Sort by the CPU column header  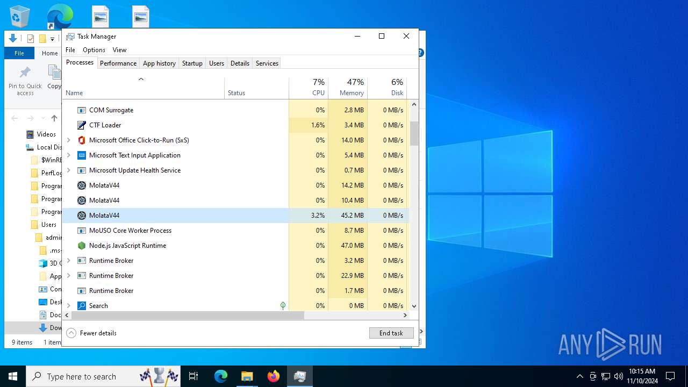click(309, 88)
